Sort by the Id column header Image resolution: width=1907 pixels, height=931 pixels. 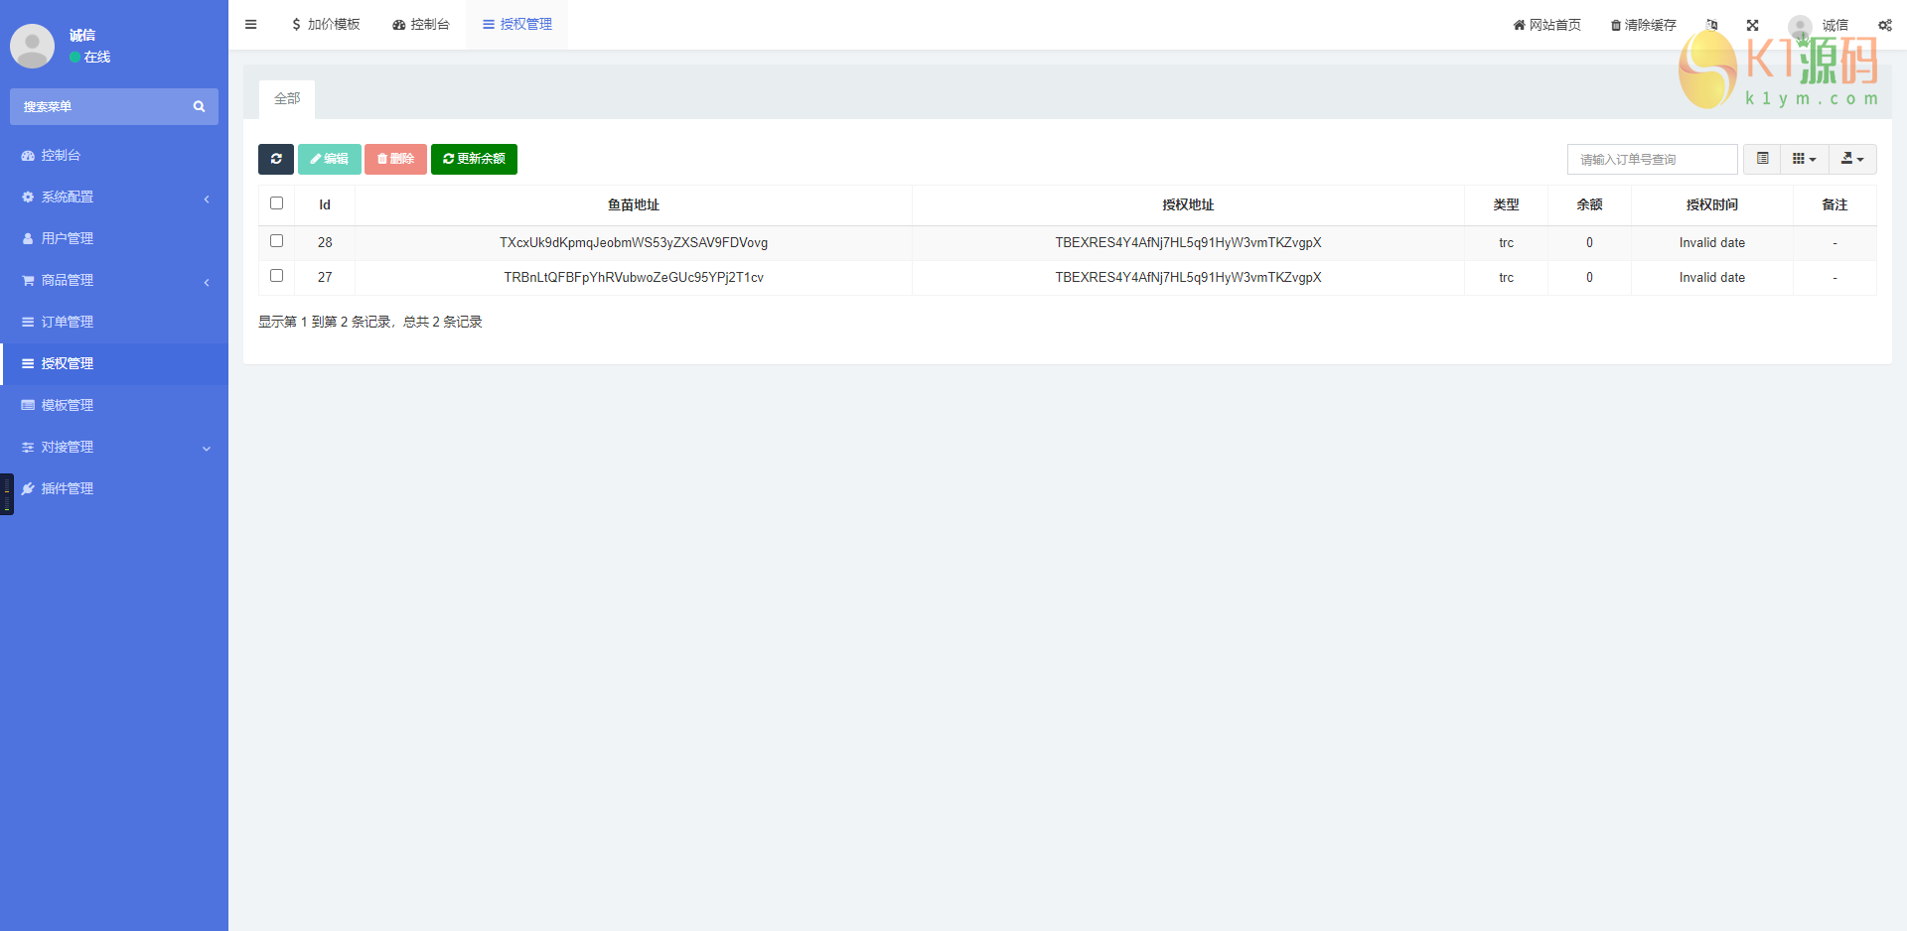325,205
